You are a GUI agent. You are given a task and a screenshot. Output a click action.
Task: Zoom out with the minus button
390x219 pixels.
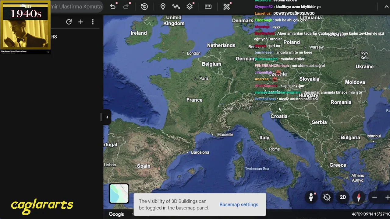pyautogui.click(x=375, y=197)
